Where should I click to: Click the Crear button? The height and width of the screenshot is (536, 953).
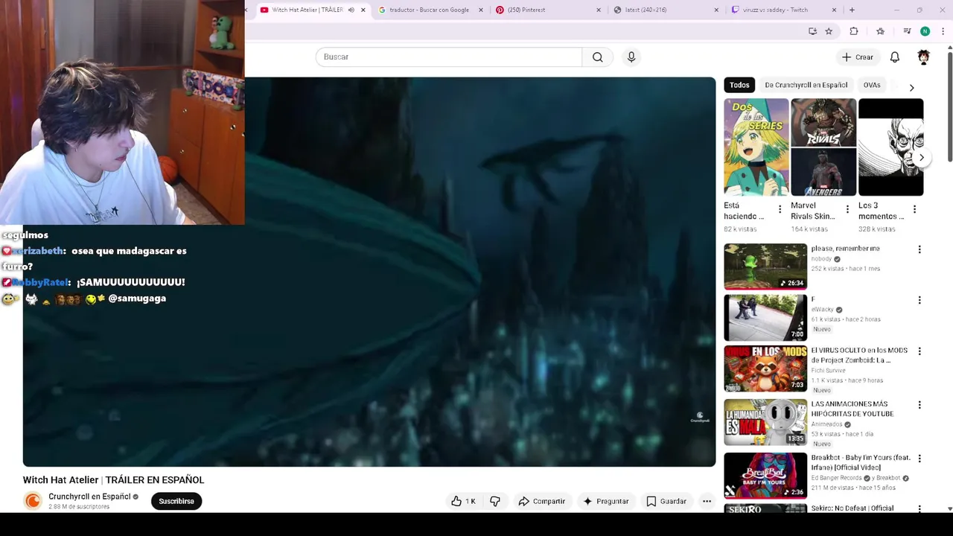858,57
